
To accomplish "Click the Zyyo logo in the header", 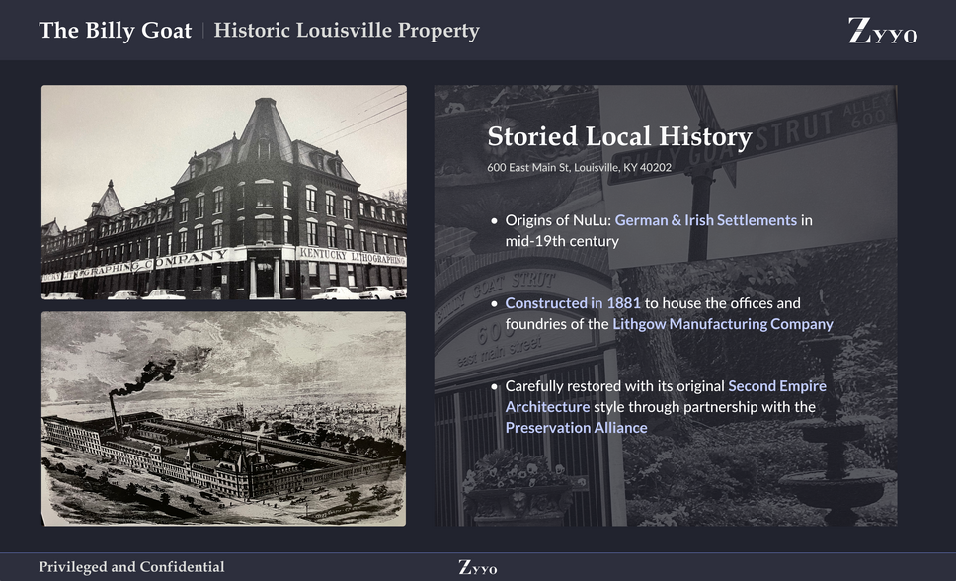I will (x=882, y=31).
